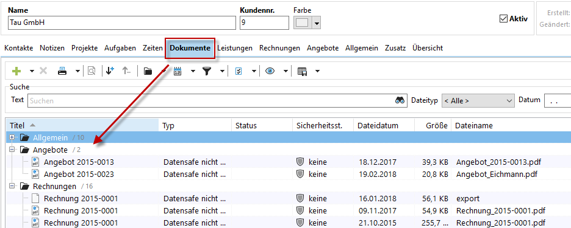571x228 pixels.
Task: Click the PDF icon next to Angebot 2015-0013
Action: 35,162
